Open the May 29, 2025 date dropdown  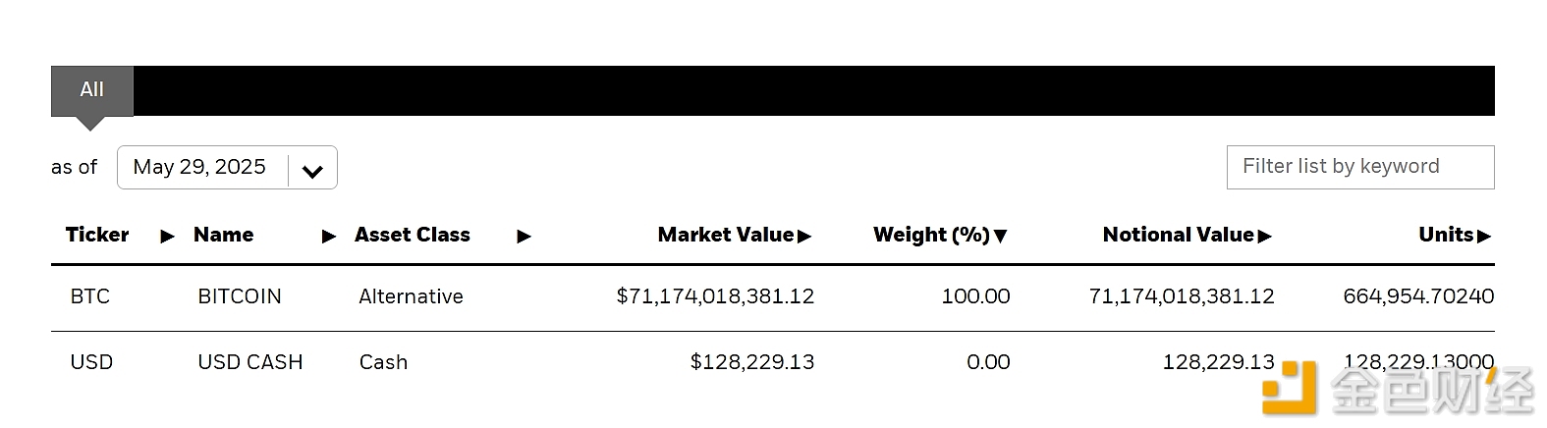tap(199, 168)
